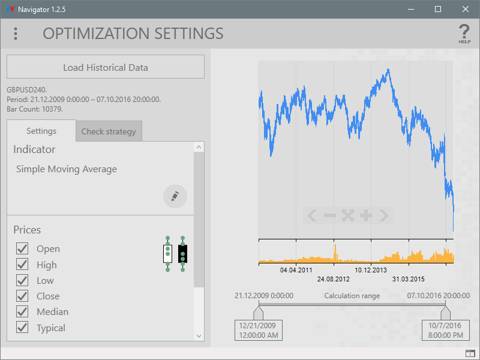This screenshot has width=480, height=360.
Task: Pan chart left with the arrow icon
Action: click(x=312, y=215)
